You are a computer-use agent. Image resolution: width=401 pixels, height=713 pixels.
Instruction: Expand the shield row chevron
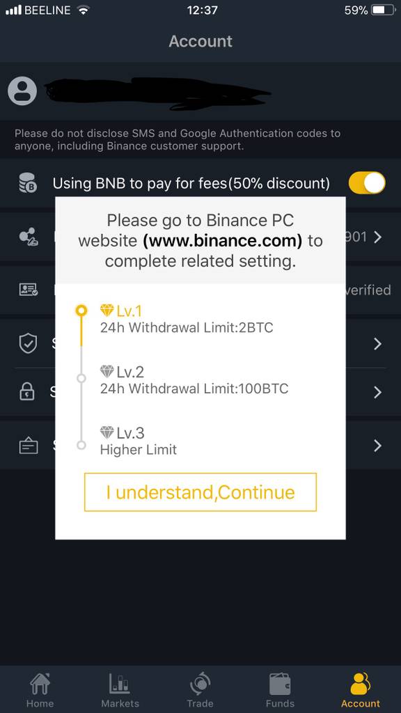(x=377, y=344)
